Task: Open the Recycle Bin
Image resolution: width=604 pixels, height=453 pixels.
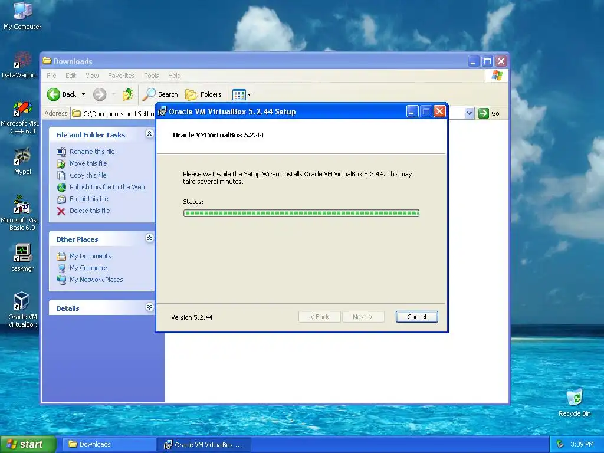Action: coord(575,403)
